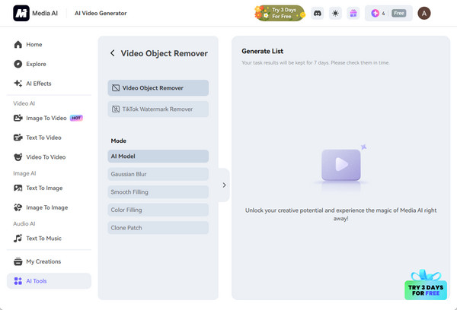Open the Discord community icon

point(318,13)
